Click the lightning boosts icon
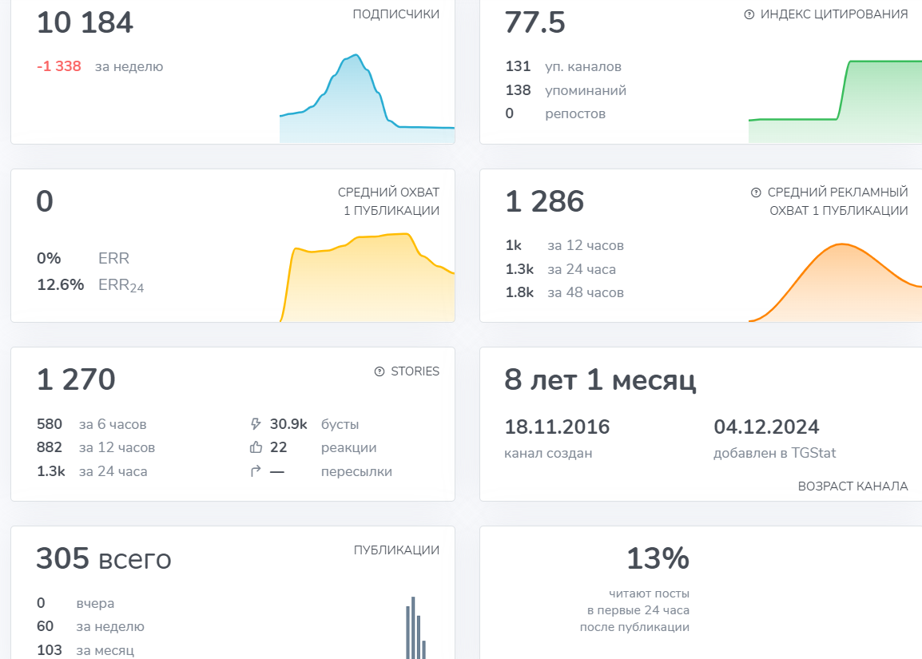922x659 pixels. pyautogui.click(x=255, y=424)
